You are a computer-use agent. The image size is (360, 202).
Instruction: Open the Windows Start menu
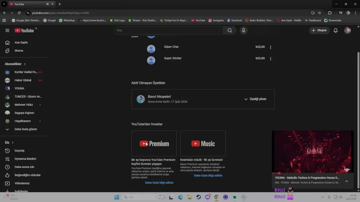click(x=117, y=197)
